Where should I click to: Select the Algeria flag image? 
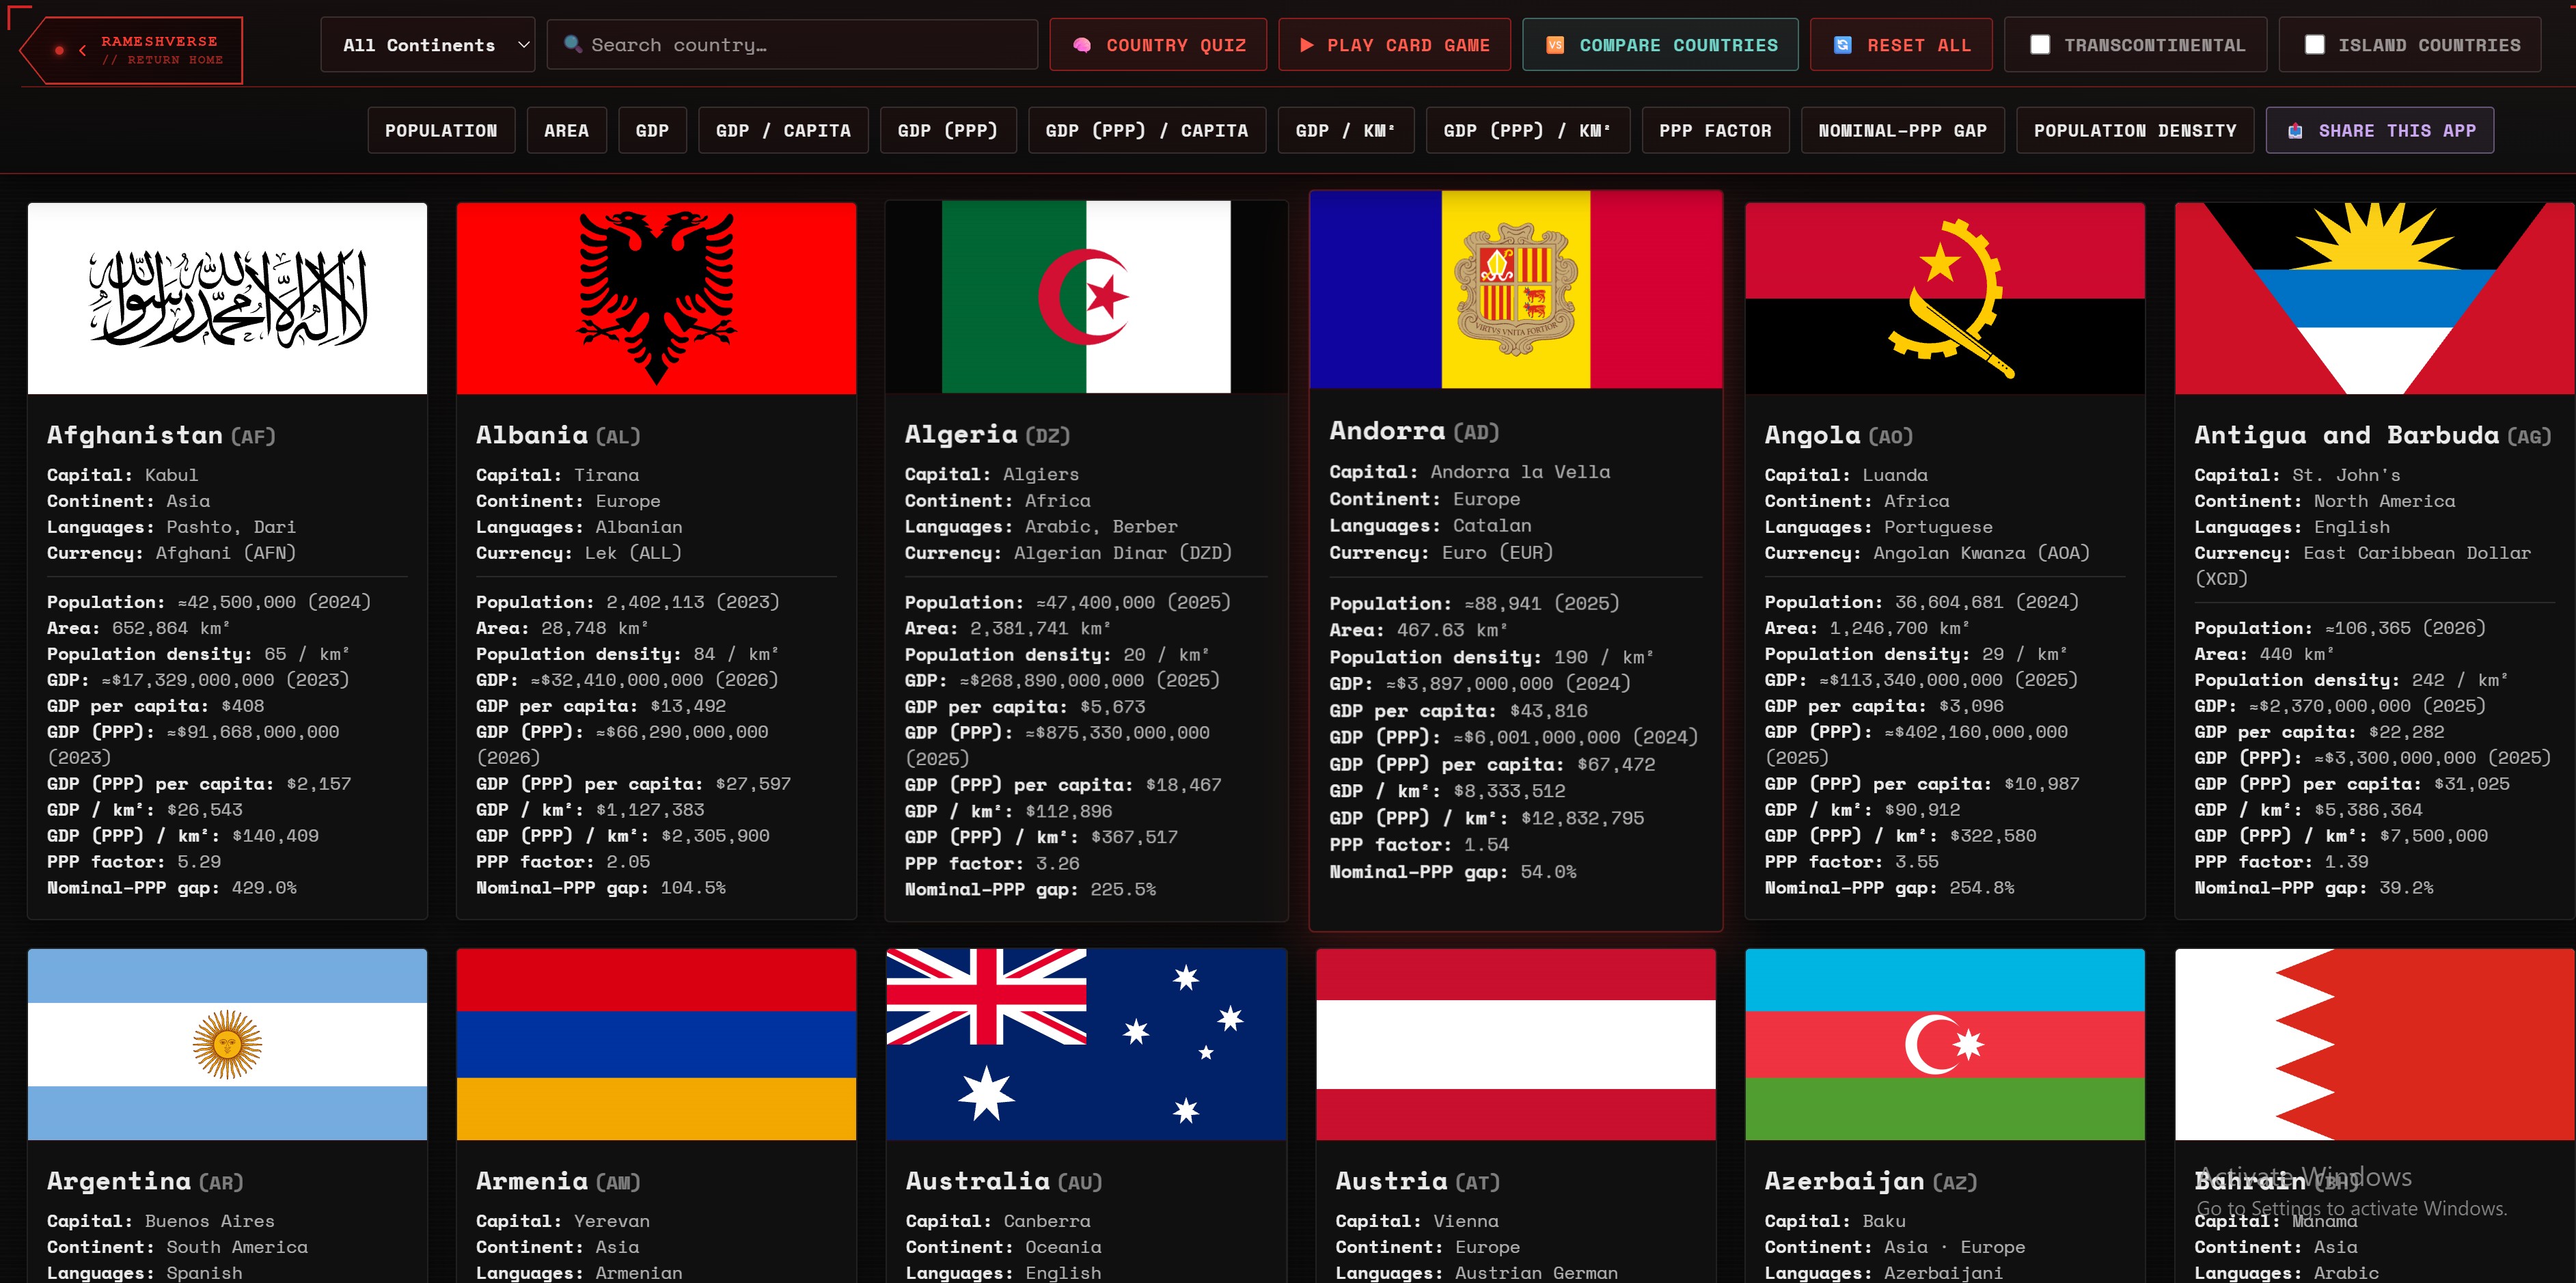[x=1086, y=297]
